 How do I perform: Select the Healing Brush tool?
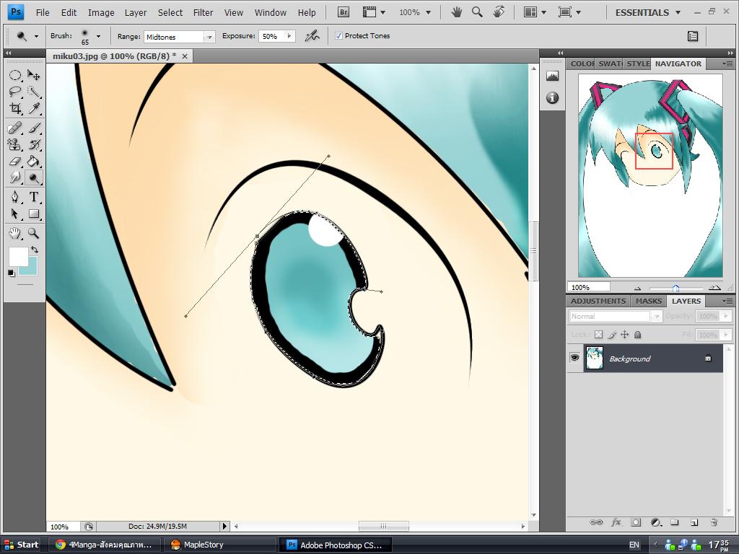15,128
